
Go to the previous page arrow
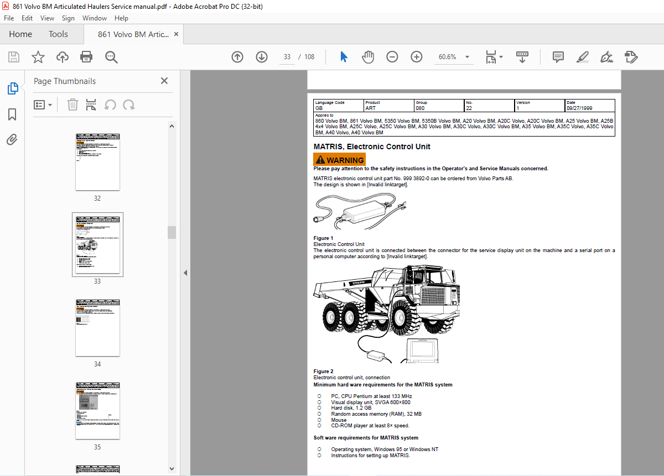click(237, 57)
